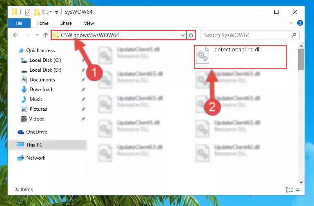This screenshot has height=206, width=314.
Task: Open the Customize Quick Access Toolbar dropdown
Action: pyautogui.click(x=57, y=13)
